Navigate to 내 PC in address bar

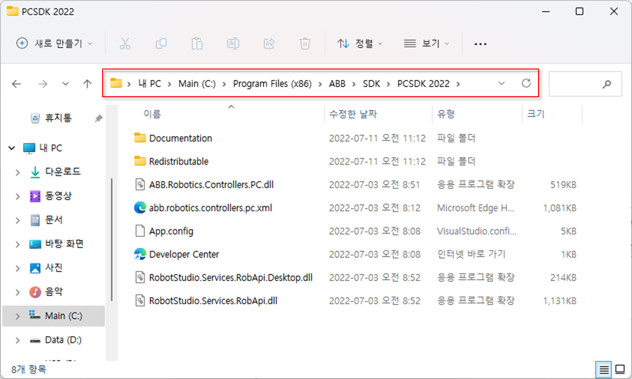click(149, 83)
